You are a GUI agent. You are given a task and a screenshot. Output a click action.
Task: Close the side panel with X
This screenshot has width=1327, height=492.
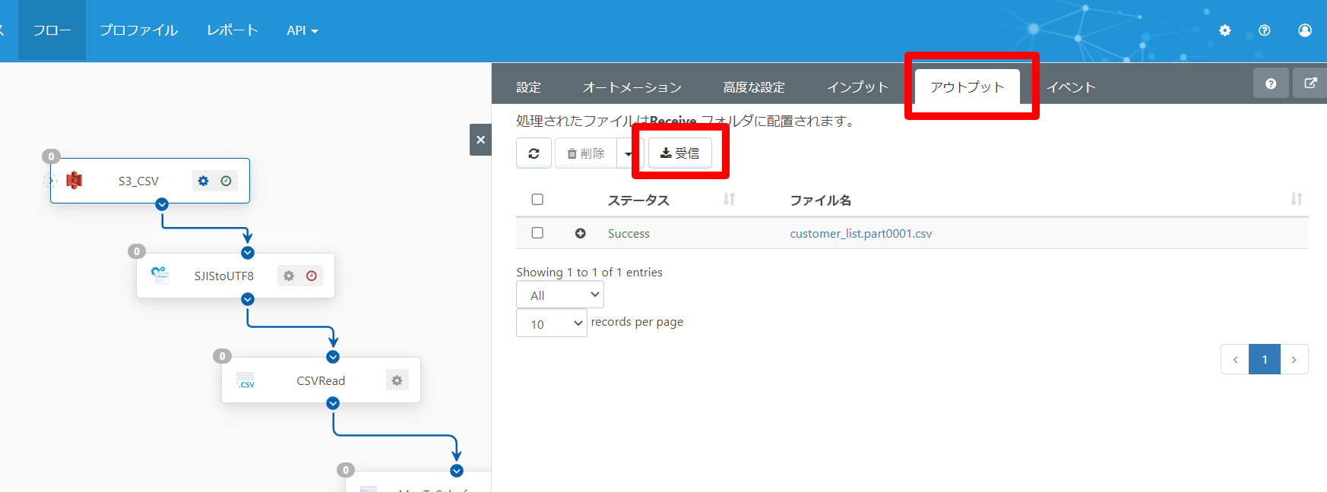480,140
